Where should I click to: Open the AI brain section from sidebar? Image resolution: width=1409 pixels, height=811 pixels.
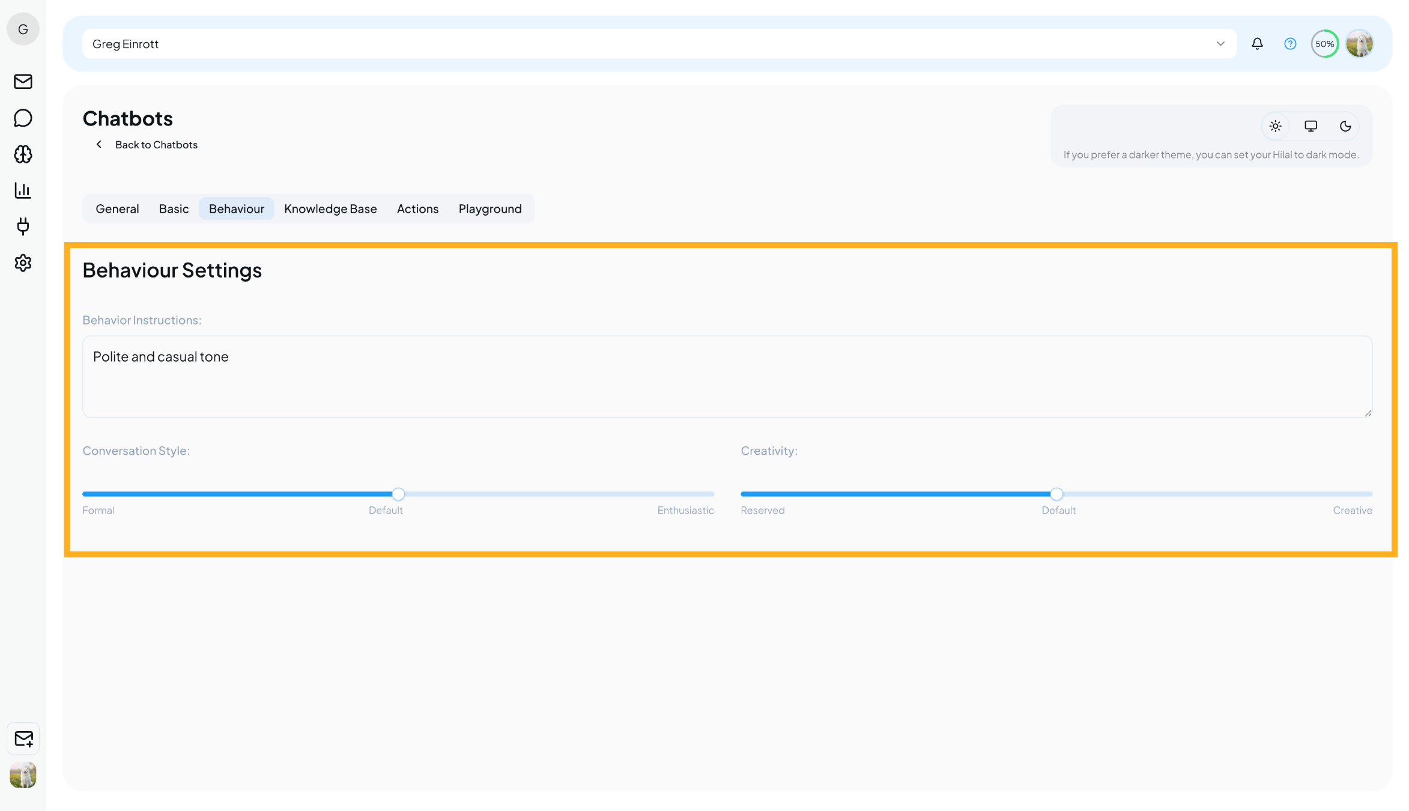tap(22, 154)
